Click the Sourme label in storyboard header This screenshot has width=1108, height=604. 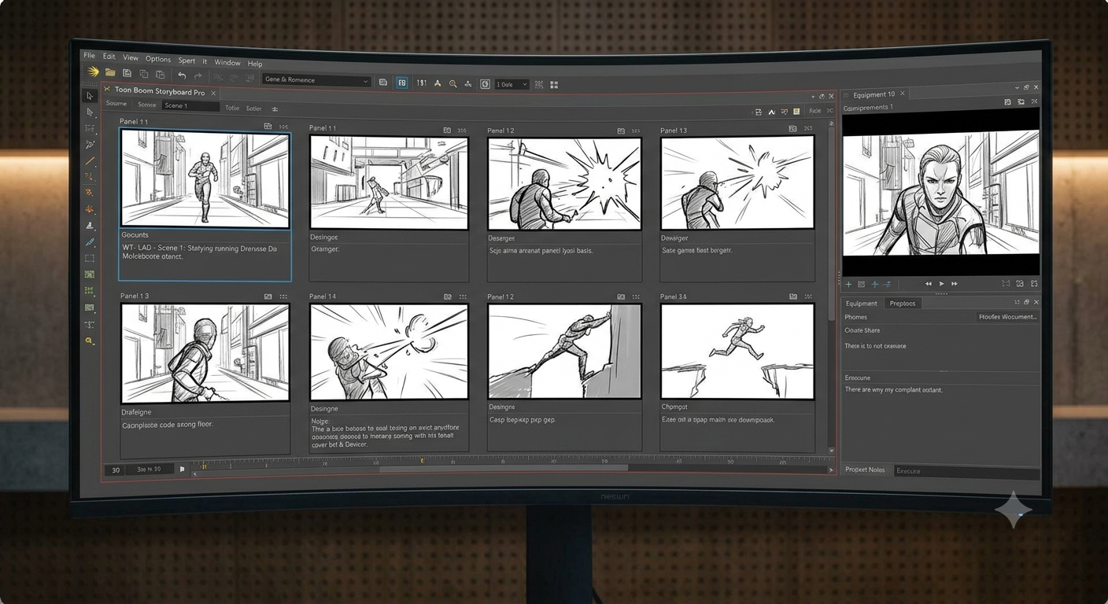point(116,104)
